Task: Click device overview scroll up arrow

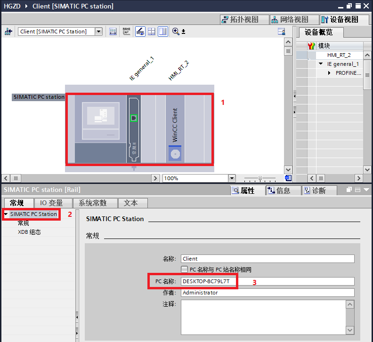Action: (367, 55)
